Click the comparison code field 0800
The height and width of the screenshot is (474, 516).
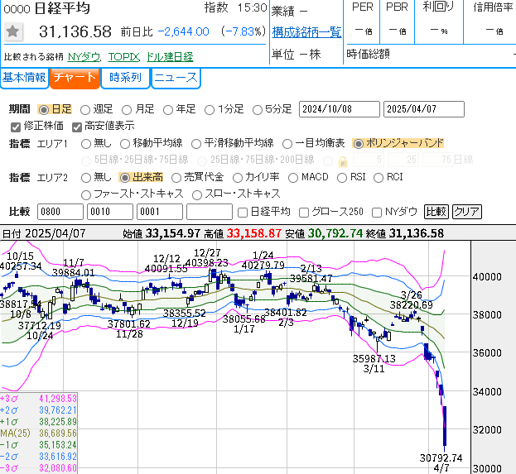tap(59, 212)
